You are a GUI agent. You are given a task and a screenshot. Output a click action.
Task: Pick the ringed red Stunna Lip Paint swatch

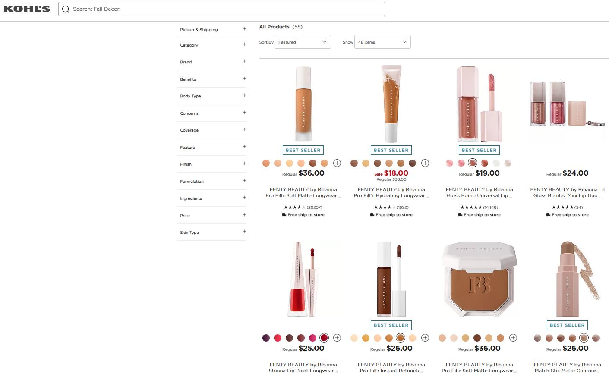point(324,338)
